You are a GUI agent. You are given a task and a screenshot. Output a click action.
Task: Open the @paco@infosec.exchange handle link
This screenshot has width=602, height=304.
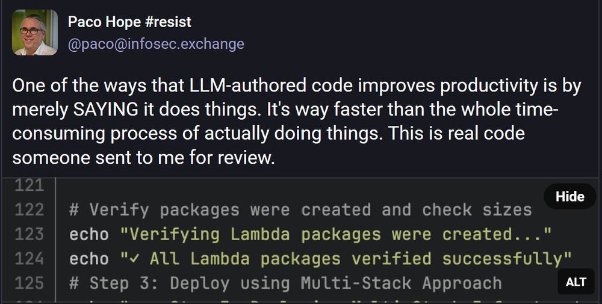156,44
